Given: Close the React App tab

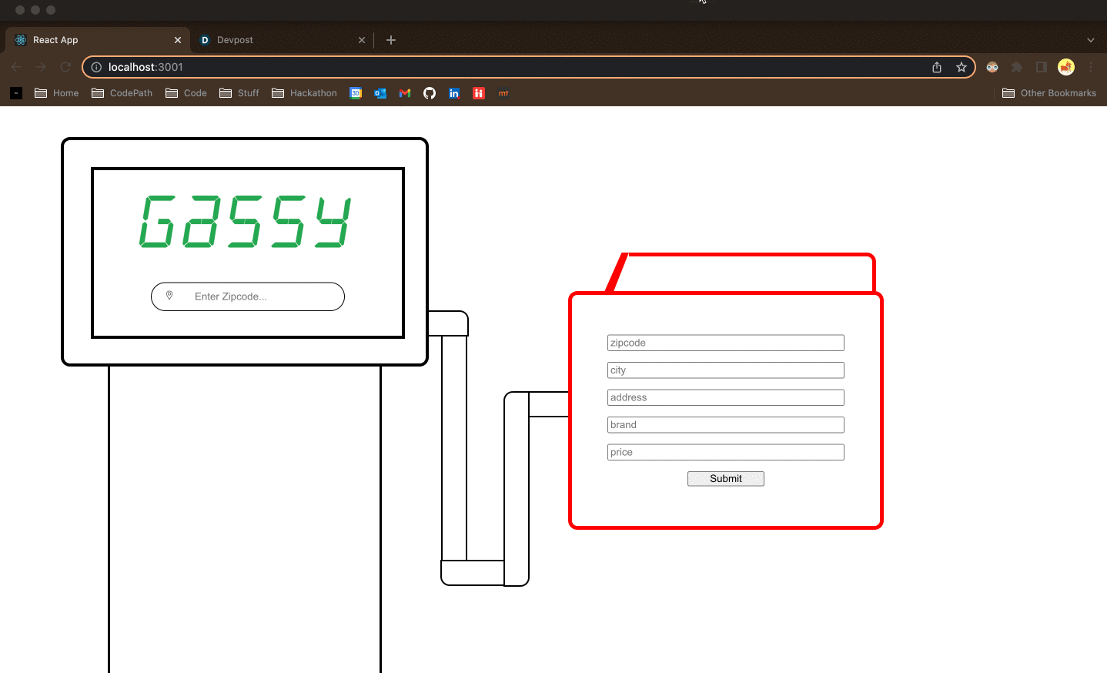Looking at the screenshot, I should [x=178, y=40].
